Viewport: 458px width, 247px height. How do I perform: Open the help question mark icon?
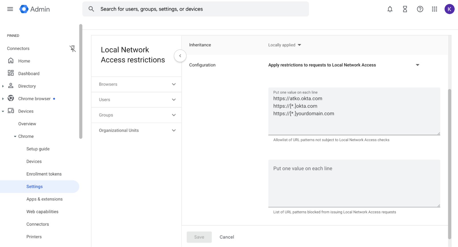pyautogui.click(x=420, y=9)
